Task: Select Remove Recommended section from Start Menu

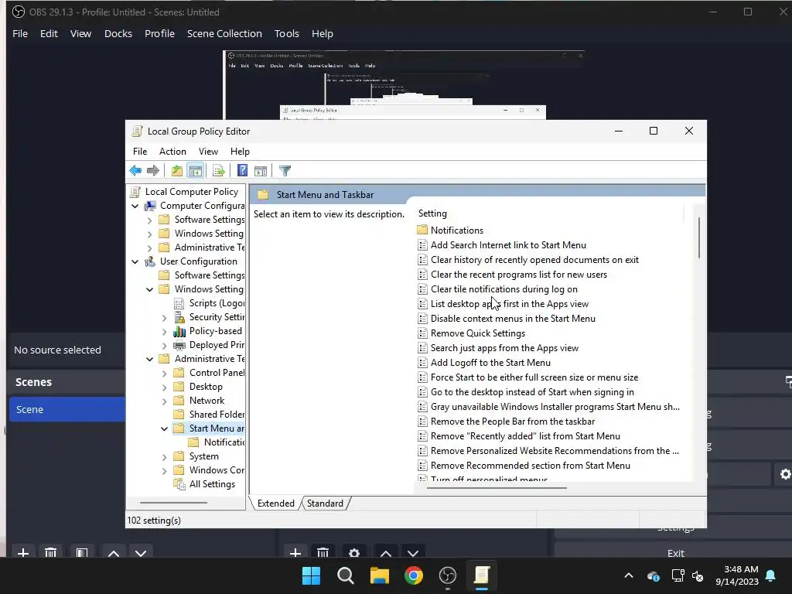Action: click(x=531, y=466)
